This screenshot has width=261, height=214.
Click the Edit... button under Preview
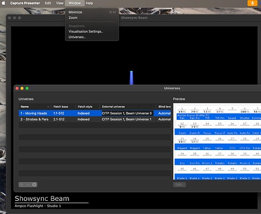(x=180, y=184)
